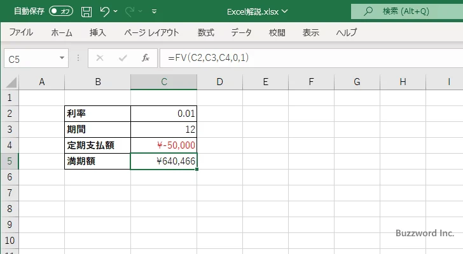
Task: Open the ヘルプ tab
Action: pos(347,32)
